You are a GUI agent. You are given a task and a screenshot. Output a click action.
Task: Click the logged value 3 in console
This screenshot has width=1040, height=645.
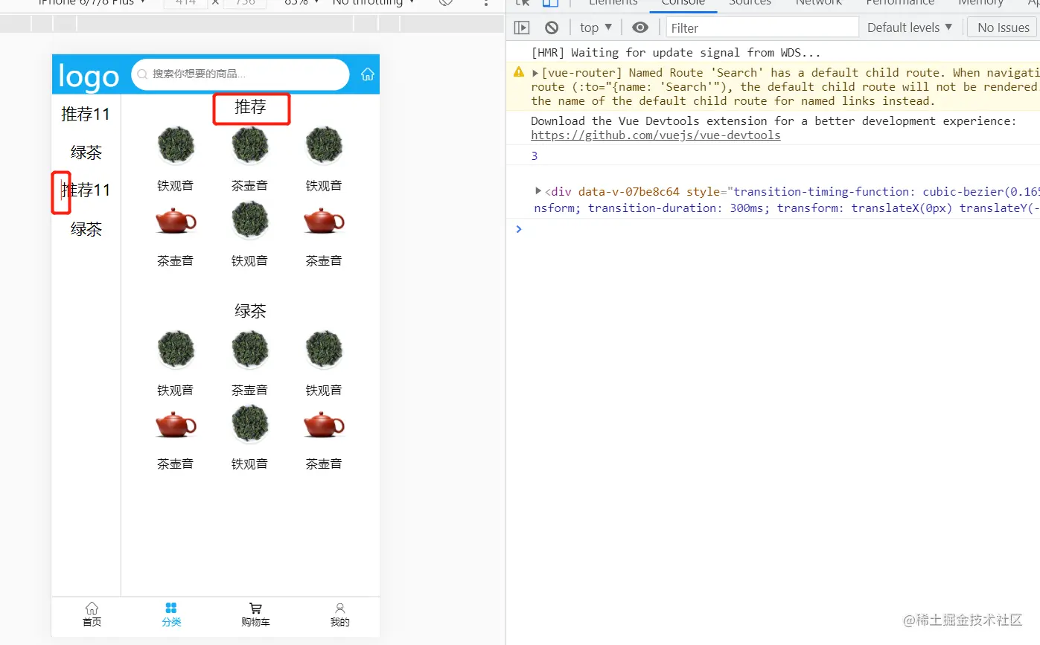(x=535, y=156)
